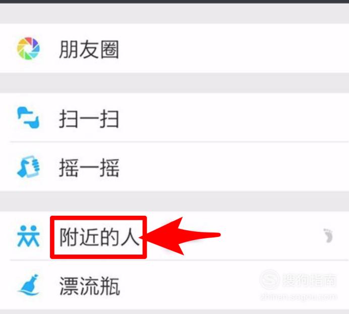349x314 pixels.
Task: Click blank area of 朋友圈 row
Action: pos(234,48)
